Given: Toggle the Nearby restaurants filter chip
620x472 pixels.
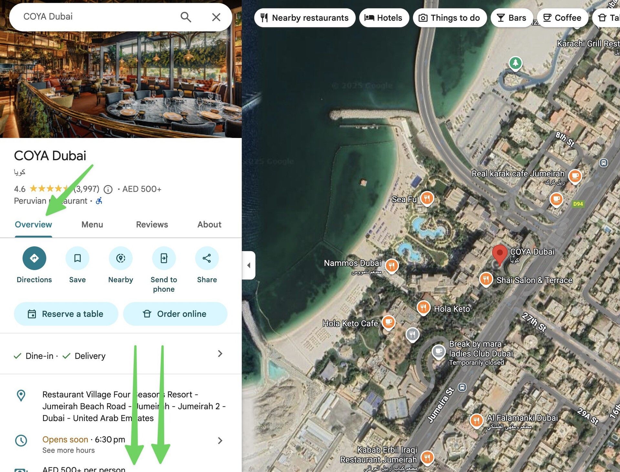Looking at the screenshot, I should (305, 18).
